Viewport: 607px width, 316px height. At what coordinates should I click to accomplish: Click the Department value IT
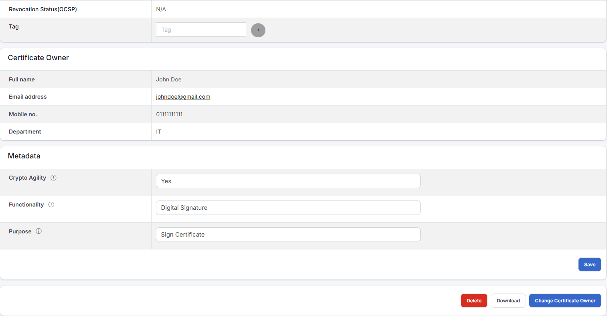click(x=158, y=132)
